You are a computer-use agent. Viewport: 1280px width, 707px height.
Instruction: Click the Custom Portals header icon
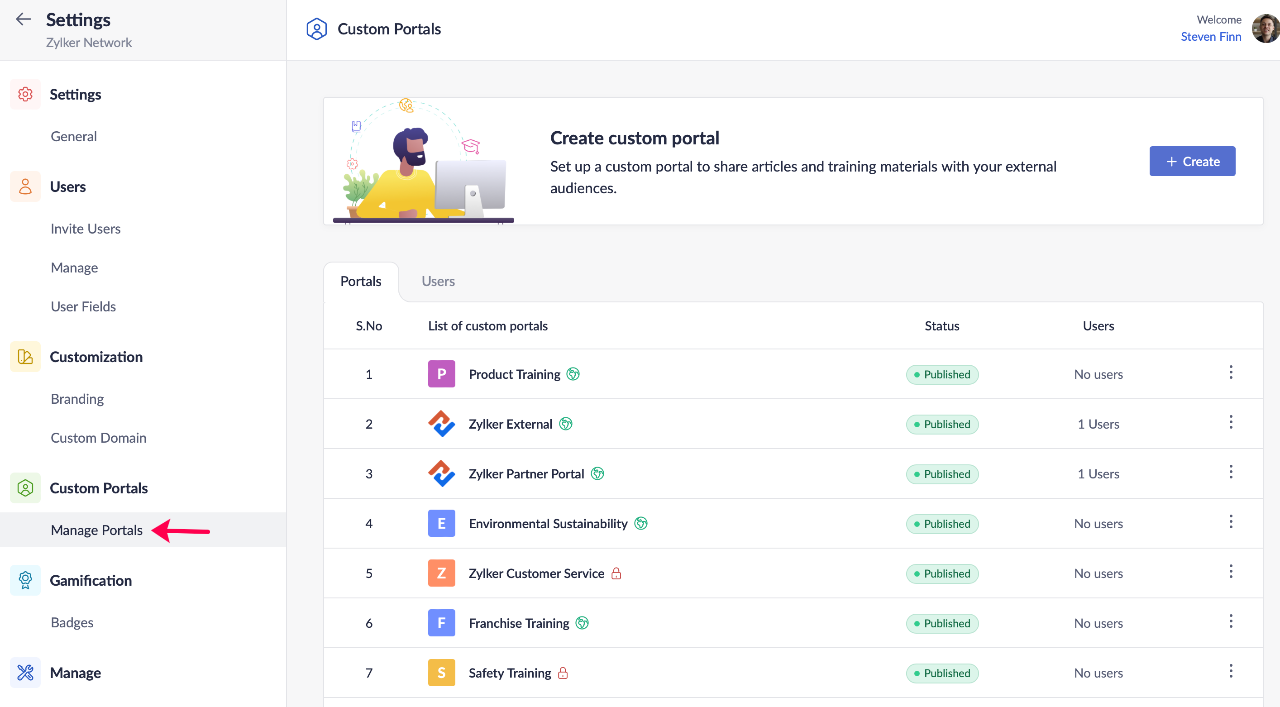click(316, 29)
